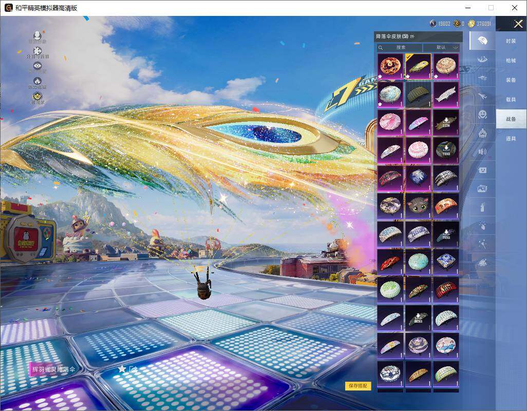Screen dimensions: 527x411
Task: Select the lotus subcategory icon below wand
Action: pos(482,263)
